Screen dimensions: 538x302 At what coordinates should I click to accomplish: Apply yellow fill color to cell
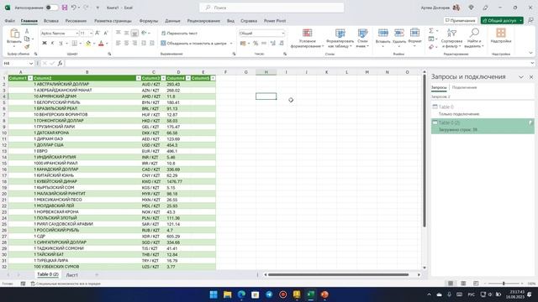coord(88,44)
